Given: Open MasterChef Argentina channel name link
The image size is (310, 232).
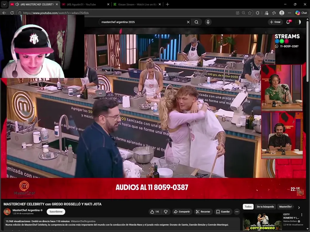Looking at the screenshot, I should (26, 210).
